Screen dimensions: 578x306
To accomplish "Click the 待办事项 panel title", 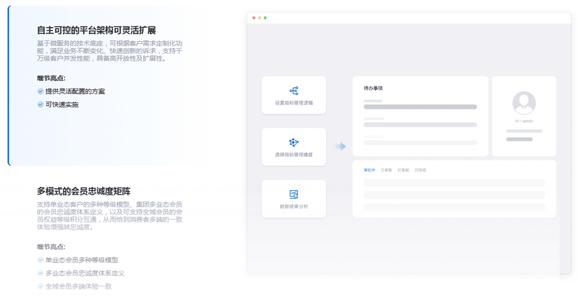I will 373,89.
